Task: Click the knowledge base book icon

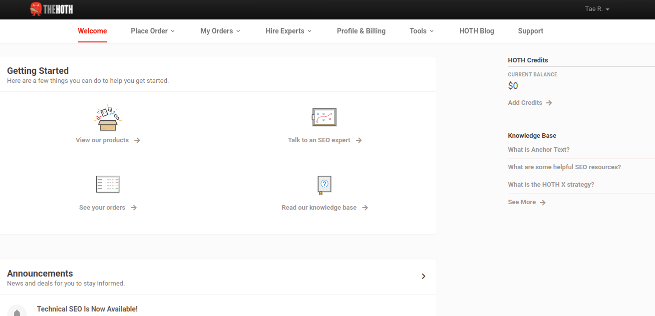Action: [325, 185]
